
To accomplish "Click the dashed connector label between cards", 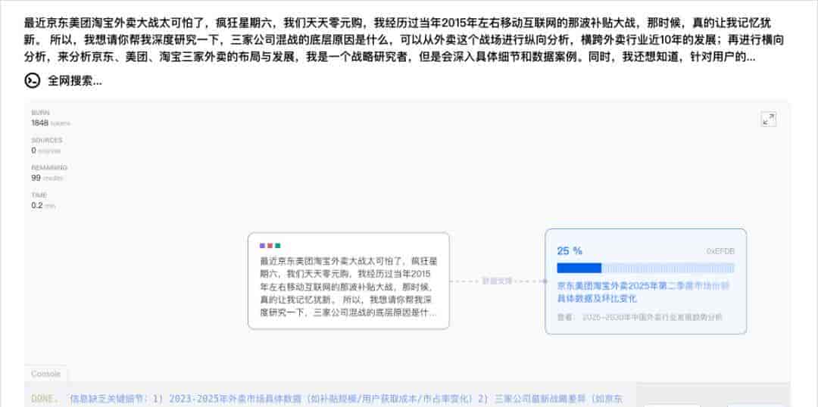I will click(497, 281).
